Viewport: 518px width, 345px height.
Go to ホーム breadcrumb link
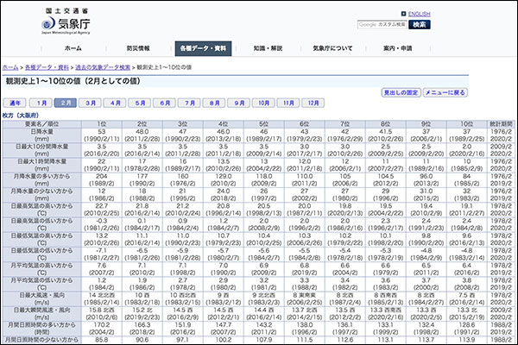pyautogui.click(x=10, y=66)
